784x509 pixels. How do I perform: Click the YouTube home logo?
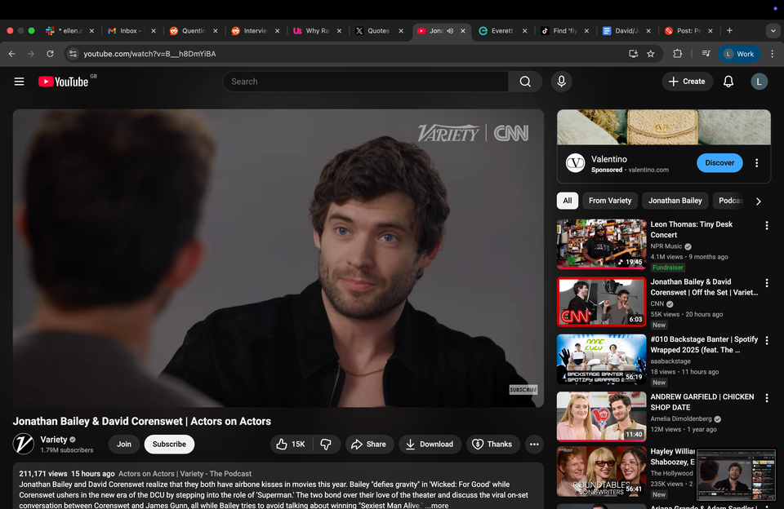(64, 81)
